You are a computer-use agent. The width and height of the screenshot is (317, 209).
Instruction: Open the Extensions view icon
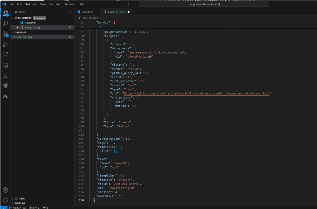click(x=6, y=55)
